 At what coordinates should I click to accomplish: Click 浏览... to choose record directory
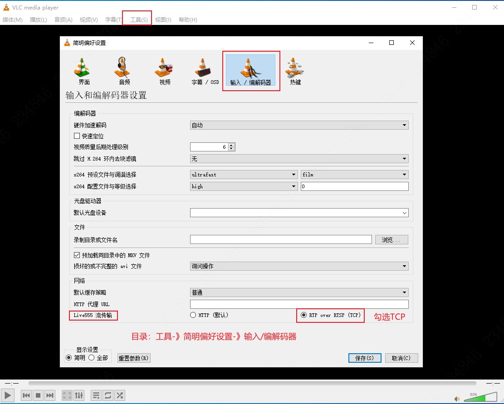tap(391, 239)
